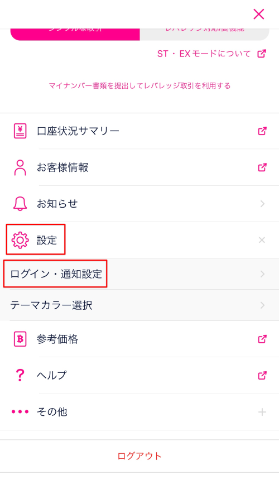
Task: Open external link icon beside 口座状況サマリー
Action: (x=262, y=131)
